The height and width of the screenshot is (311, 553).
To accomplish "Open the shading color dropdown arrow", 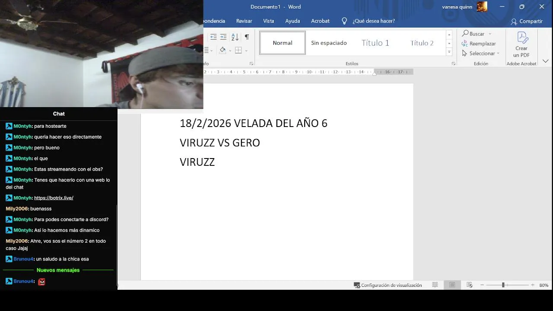I will (x=230, y=51).
